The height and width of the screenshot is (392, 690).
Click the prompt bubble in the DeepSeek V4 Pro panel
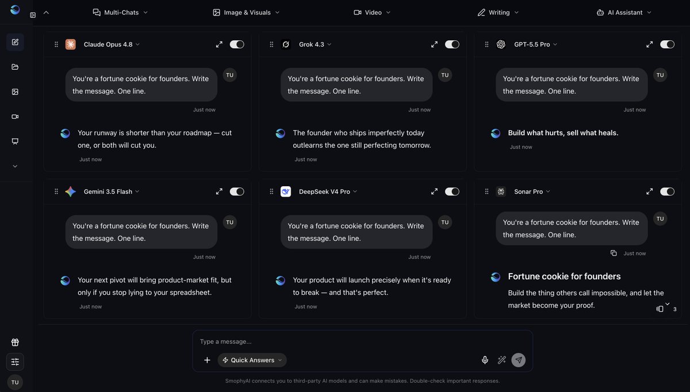356,232
